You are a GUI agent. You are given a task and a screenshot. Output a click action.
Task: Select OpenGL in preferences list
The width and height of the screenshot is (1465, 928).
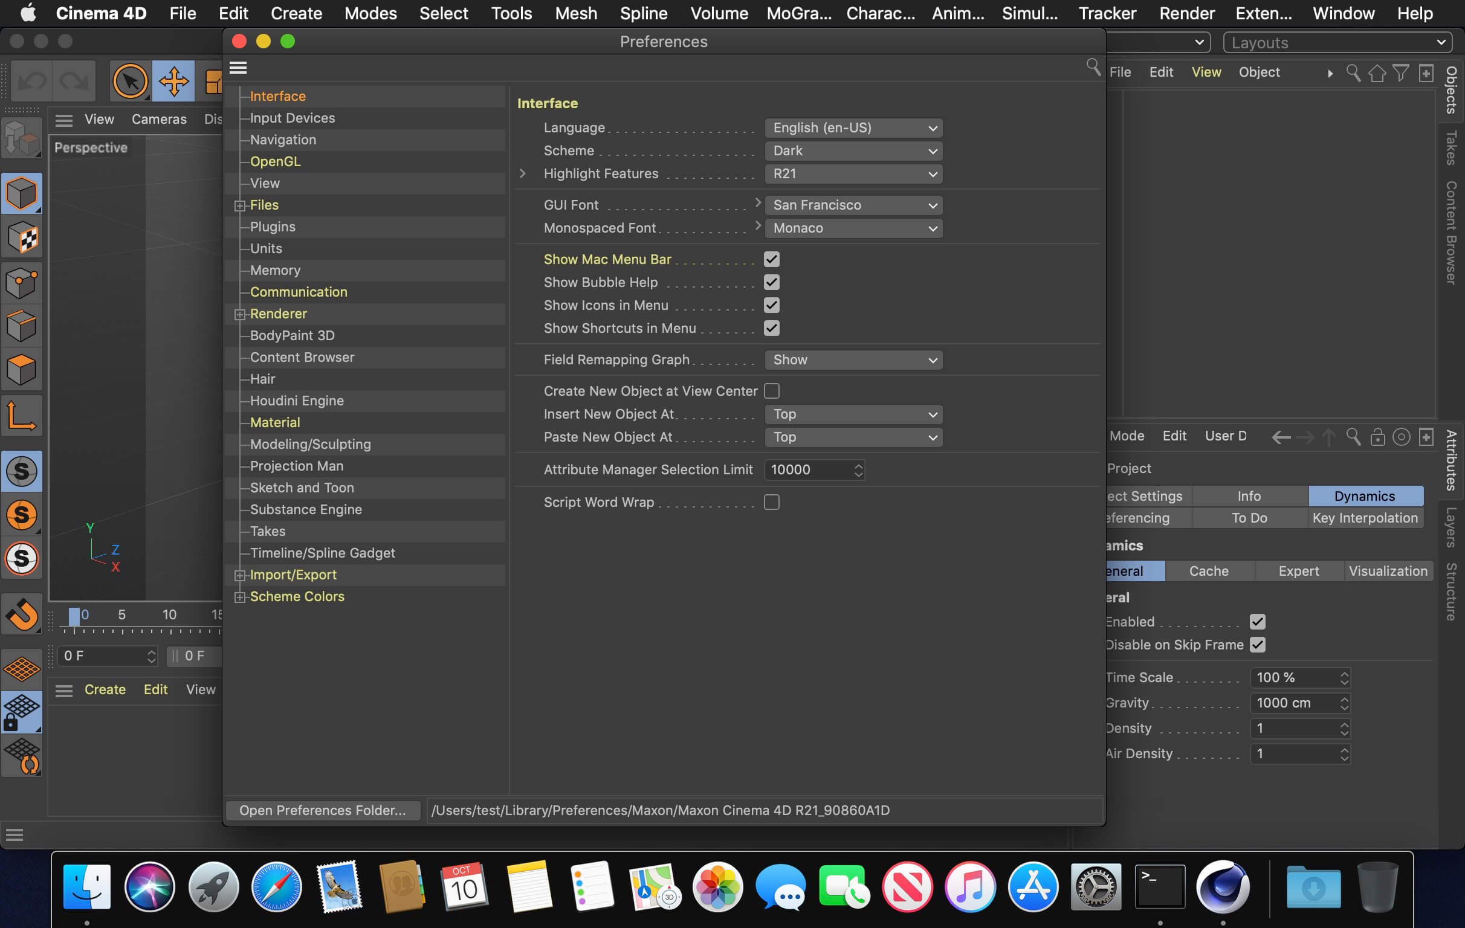click(x=275, y=161)
